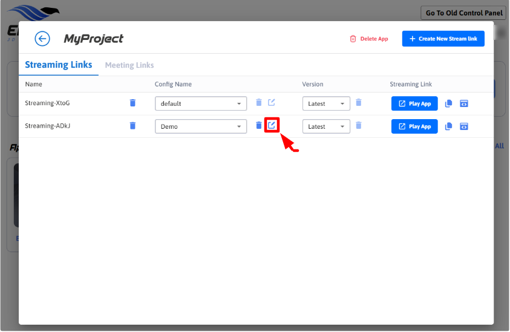Select the Streaming Links tab
Screen dimensions: 510x332
pos(59,65)
